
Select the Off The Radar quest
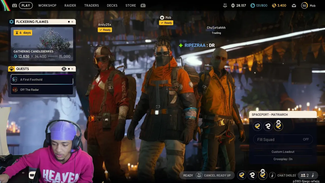coord(42,90)
